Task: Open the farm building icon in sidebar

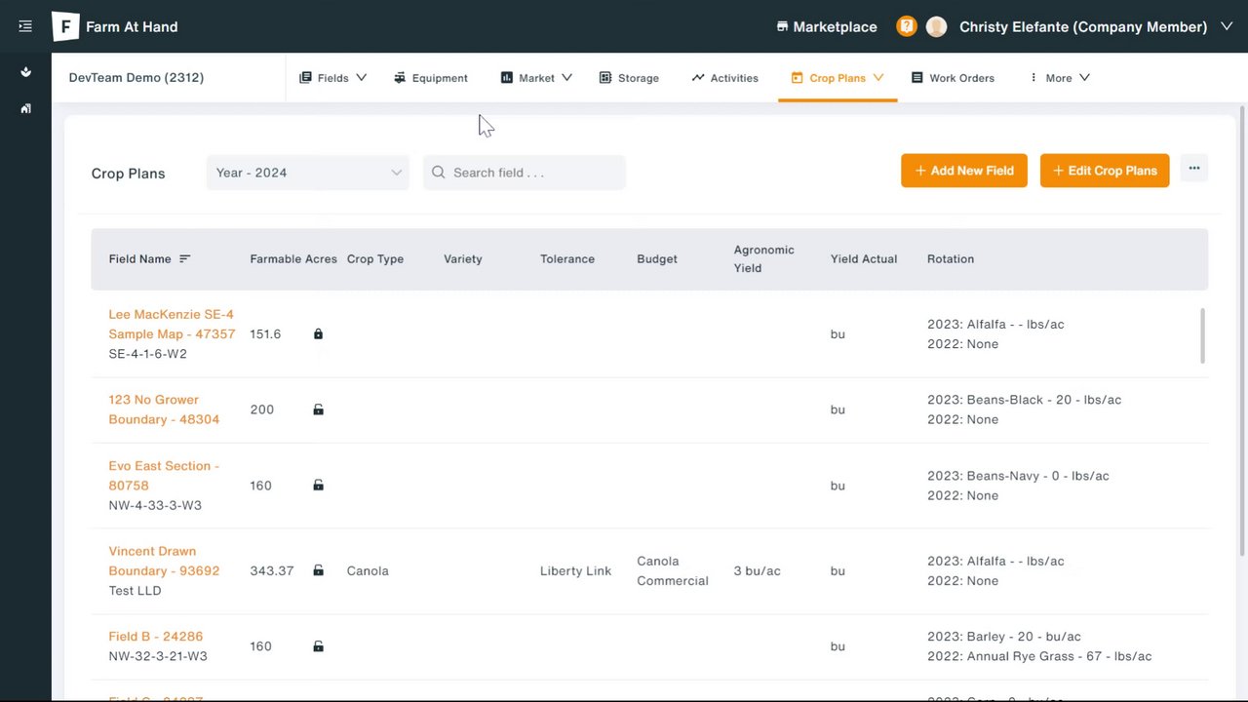Action: (25, 108)
